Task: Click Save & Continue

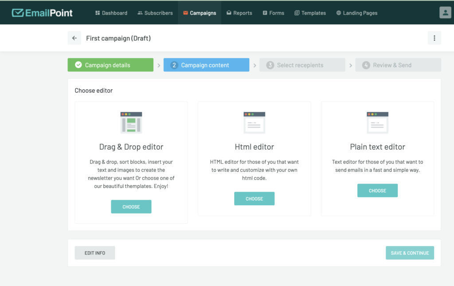Action: tap(410, 253)
